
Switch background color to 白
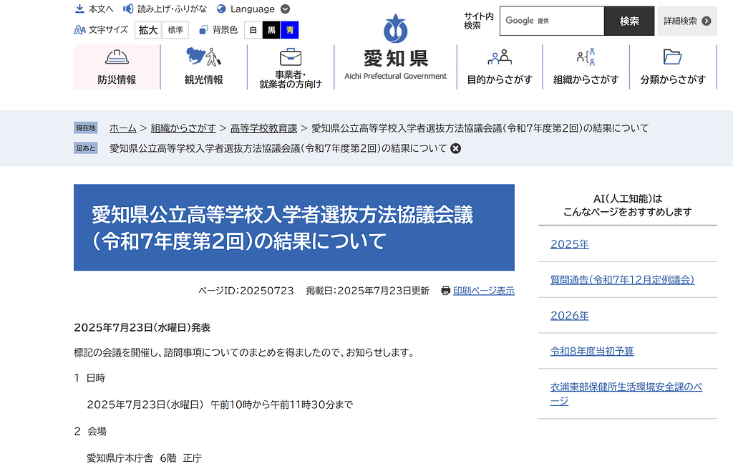(252, 30)
